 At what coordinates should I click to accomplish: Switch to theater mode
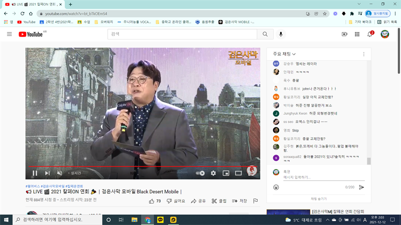click(x=239, y=173)
